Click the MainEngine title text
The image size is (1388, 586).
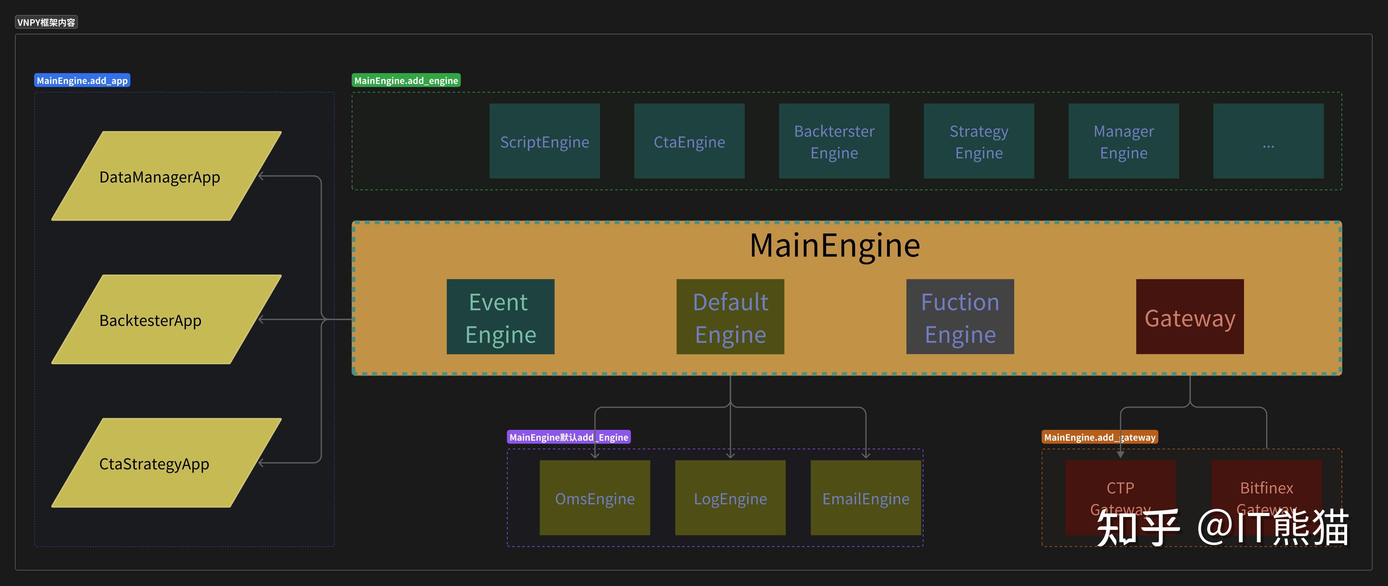tap(835, 246)
